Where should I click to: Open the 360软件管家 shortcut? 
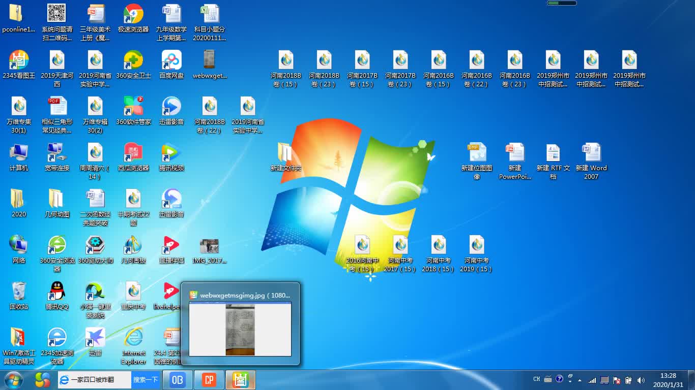pos(133,111)
